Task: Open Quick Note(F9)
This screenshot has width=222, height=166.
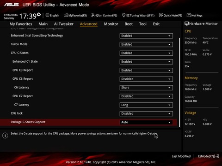Action: pos(173,15)
